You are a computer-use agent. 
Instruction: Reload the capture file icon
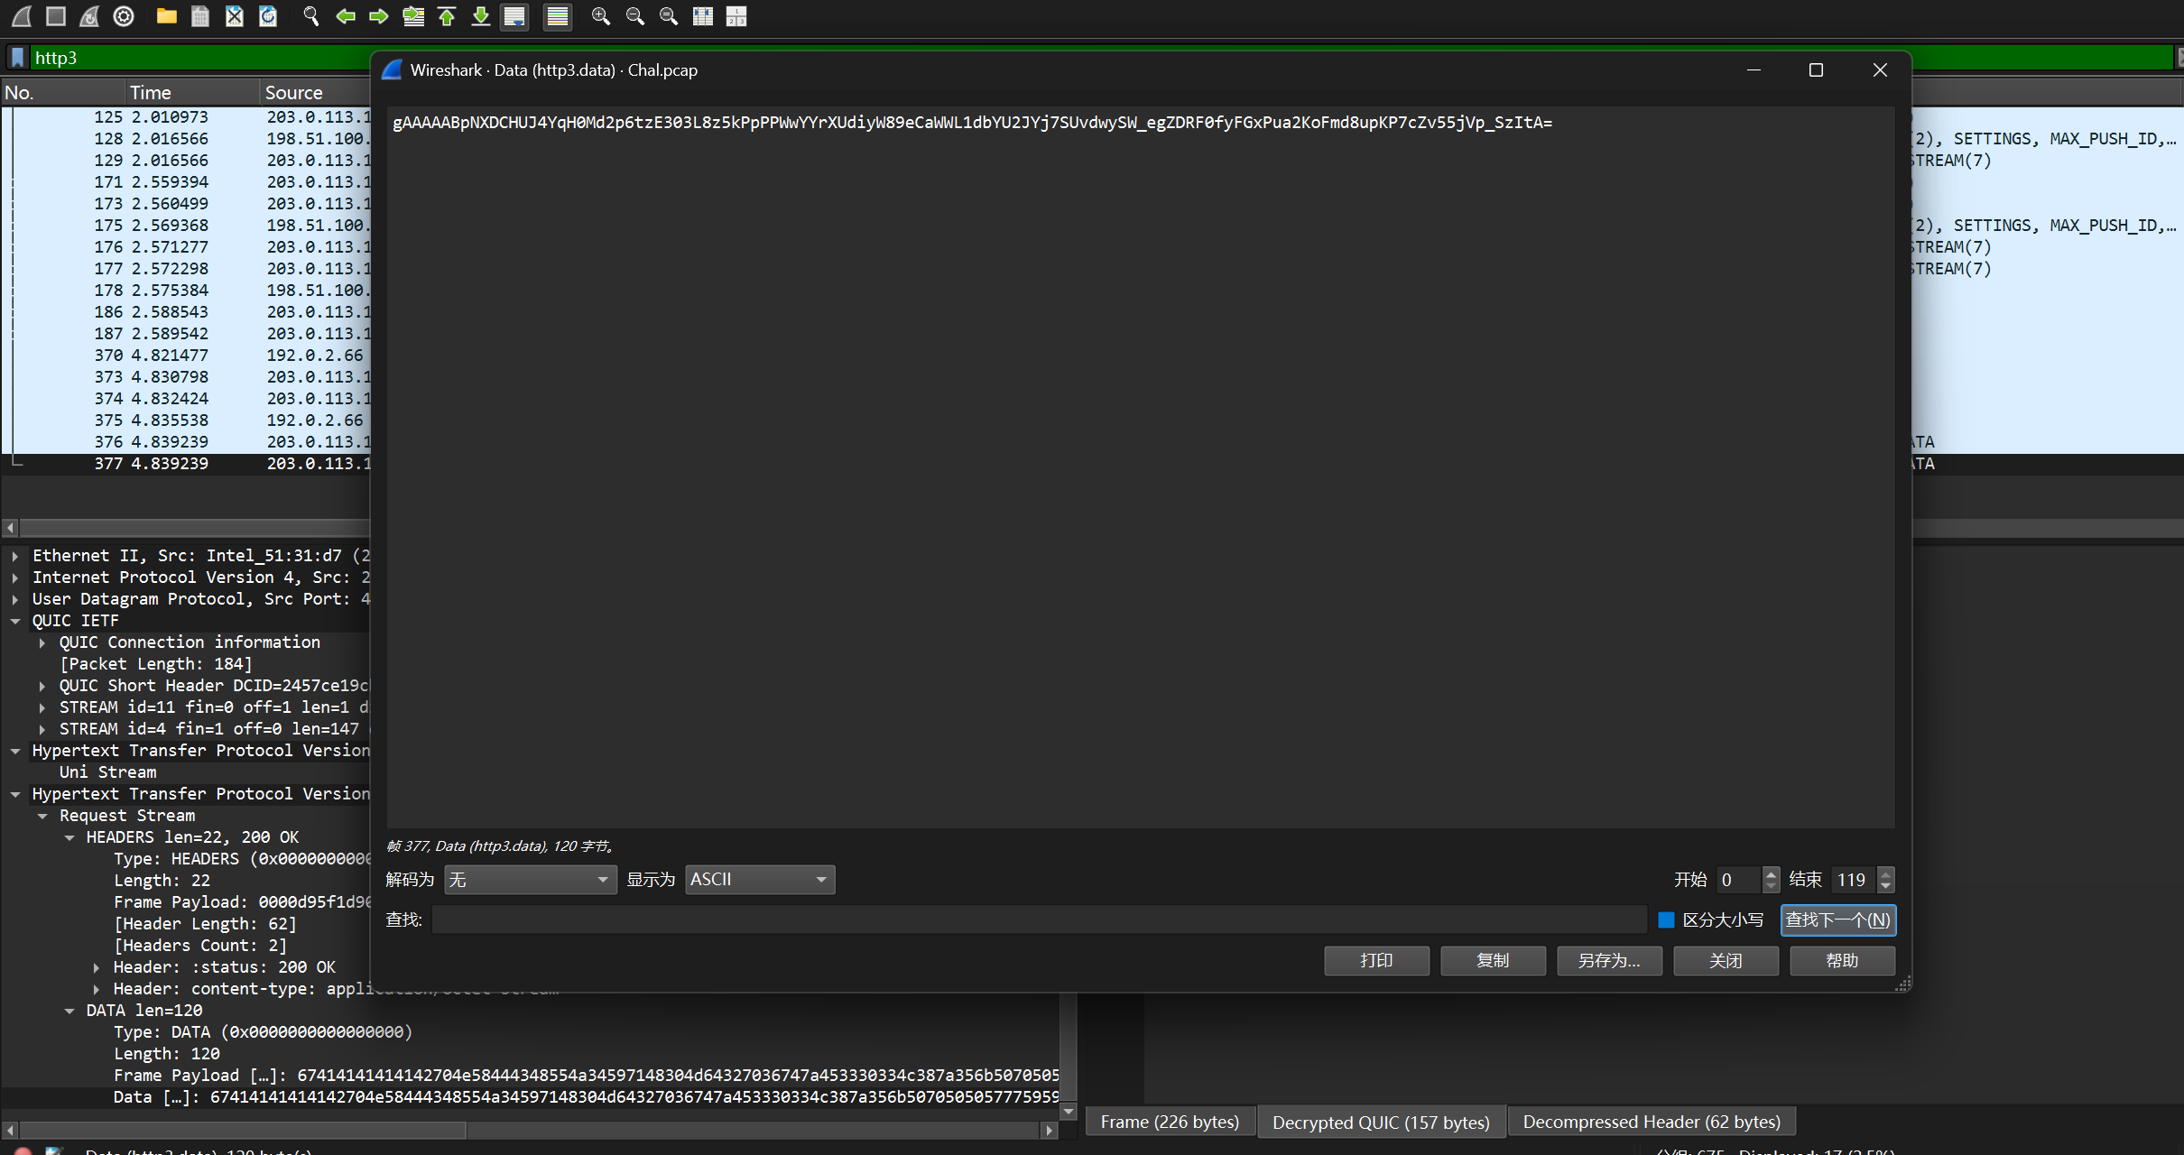pos(268,16)
